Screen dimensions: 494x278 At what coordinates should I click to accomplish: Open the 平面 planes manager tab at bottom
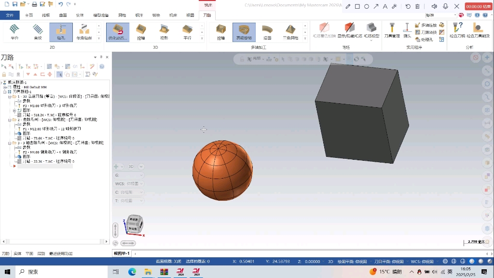(x=29, y=253)
